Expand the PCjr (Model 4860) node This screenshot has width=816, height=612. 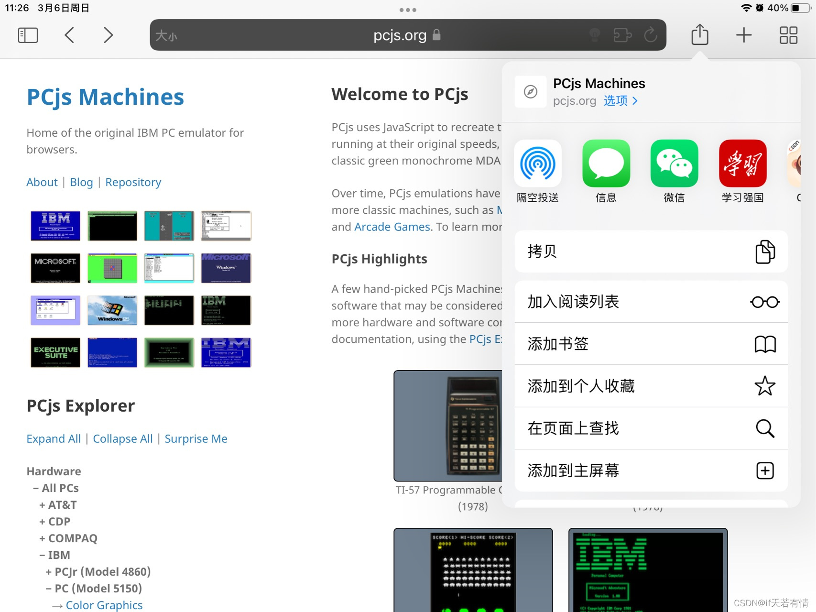click(x=98, y=572)
